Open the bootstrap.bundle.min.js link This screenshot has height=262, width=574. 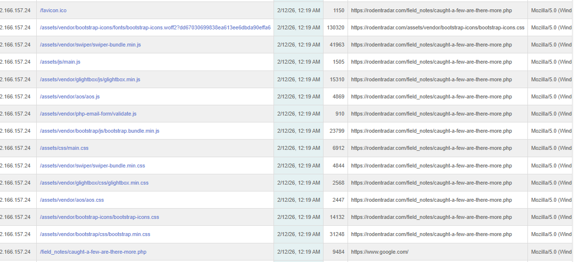tap(100, 131)
